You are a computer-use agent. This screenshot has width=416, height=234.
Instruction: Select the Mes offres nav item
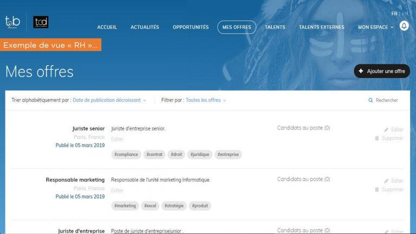click(x=237, y=27)
